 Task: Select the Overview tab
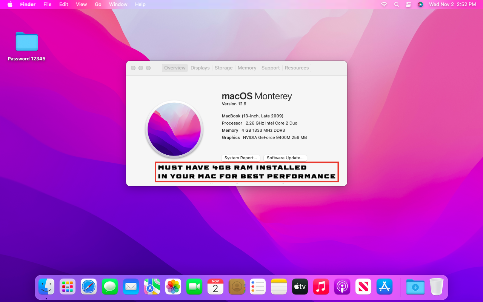coord(175,68)
